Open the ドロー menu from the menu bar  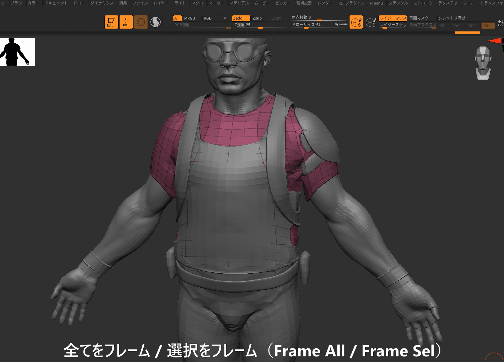(79, 3)
